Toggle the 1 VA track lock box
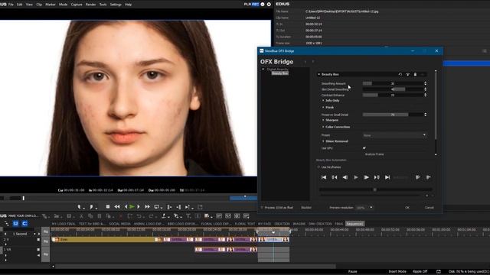 [38, 250]
